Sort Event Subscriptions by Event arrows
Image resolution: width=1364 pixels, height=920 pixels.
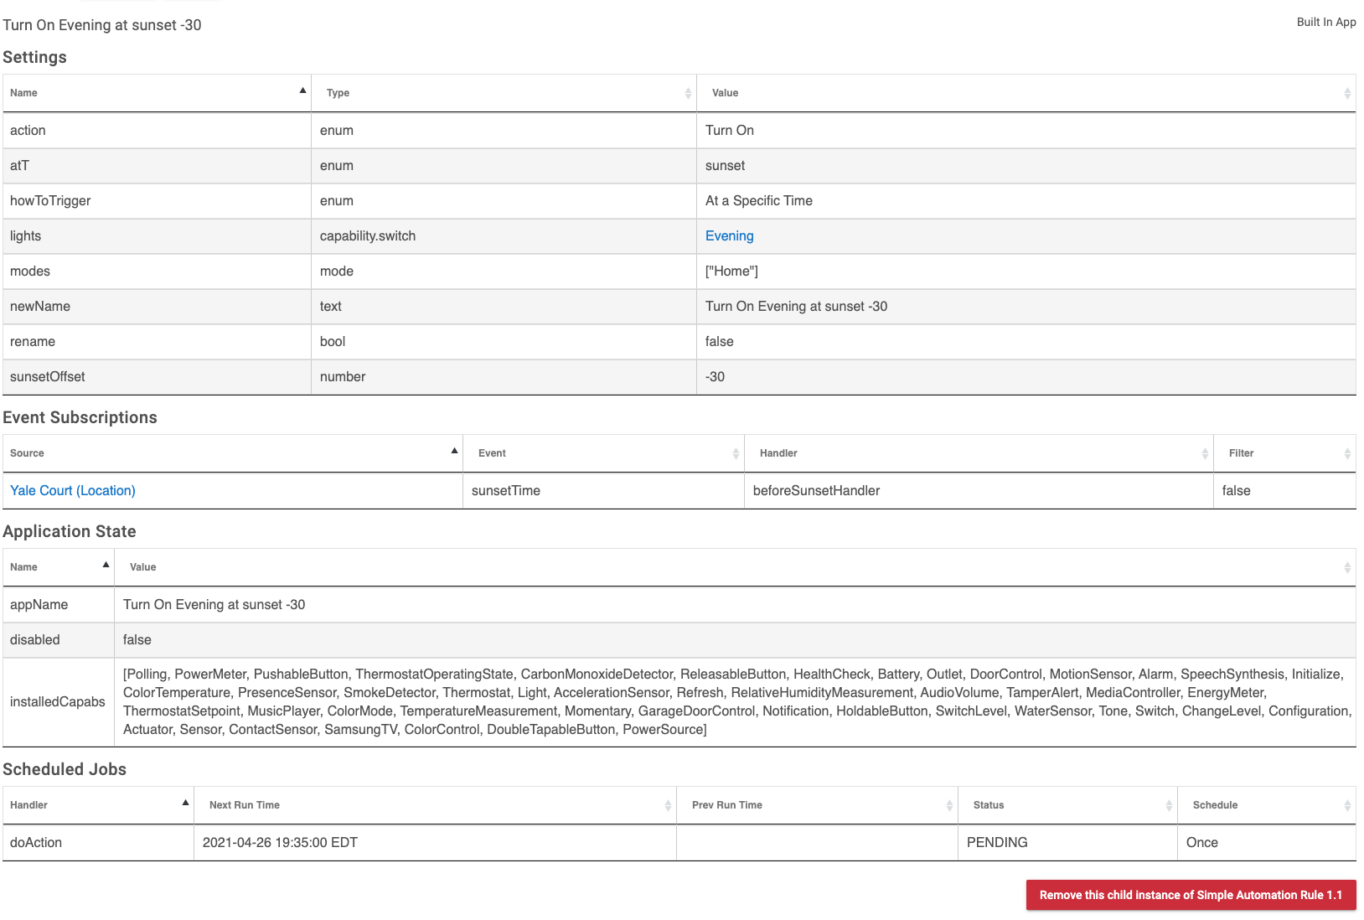click(736, 453)
